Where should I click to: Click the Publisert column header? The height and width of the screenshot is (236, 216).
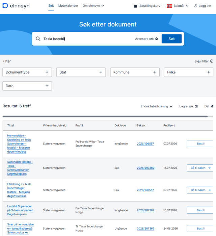pos(169,125)
